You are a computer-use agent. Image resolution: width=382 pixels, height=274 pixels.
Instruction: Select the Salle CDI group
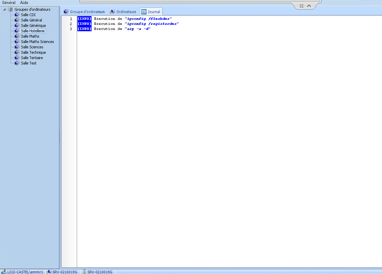[28, 15]
